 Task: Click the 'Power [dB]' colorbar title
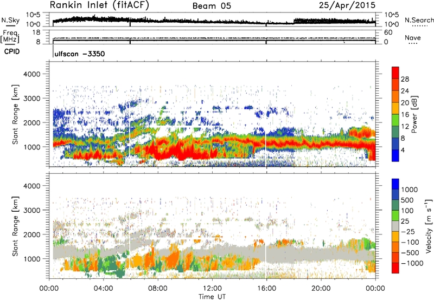pos(414,114)
